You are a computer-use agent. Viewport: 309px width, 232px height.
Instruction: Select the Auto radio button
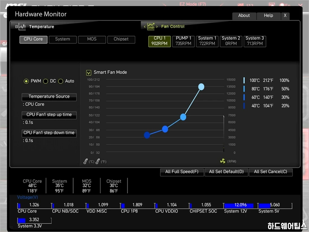(x=61, y=81)
